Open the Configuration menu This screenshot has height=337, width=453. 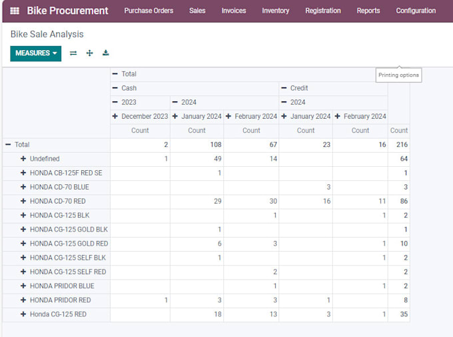click(x=416, y=11)
